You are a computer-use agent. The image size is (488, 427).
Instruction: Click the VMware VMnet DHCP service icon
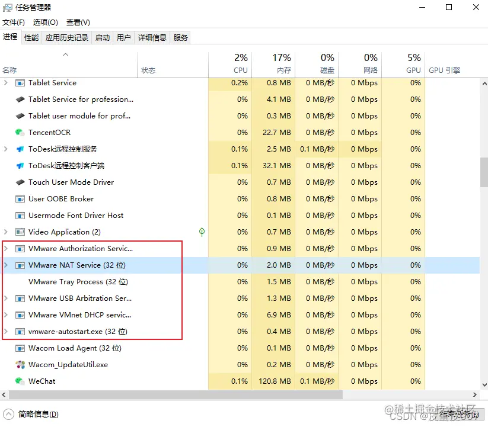(x=20, y=315)
